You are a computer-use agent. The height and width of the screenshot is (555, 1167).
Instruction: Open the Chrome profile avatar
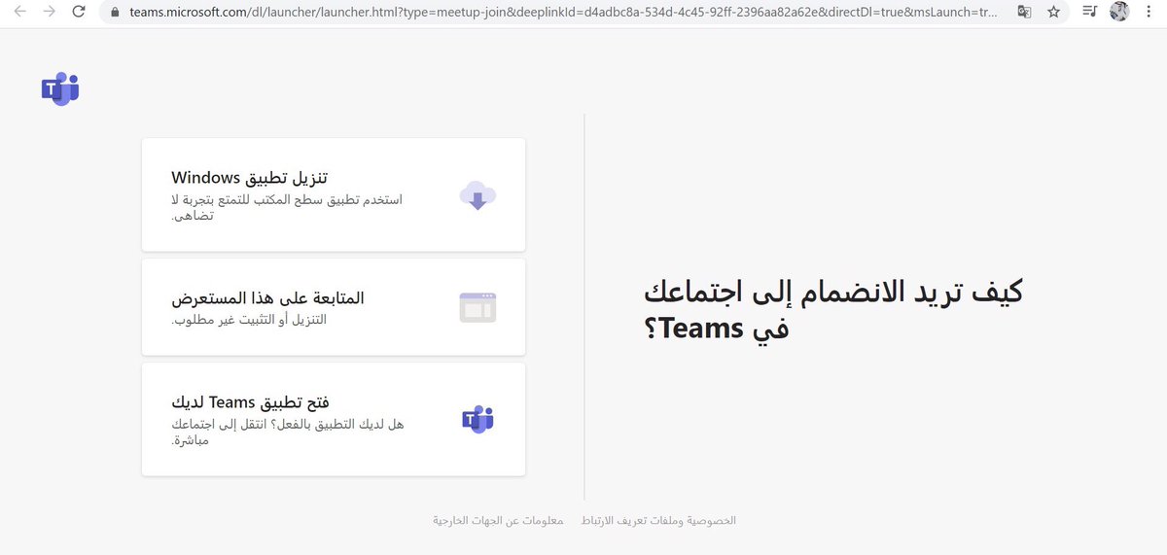pos(1119,12)
